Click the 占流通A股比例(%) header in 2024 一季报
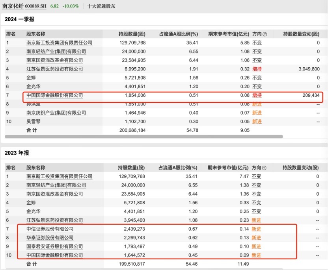Image resolution: width=328 pixels, height=270 pixels. (x=179, y=34)
